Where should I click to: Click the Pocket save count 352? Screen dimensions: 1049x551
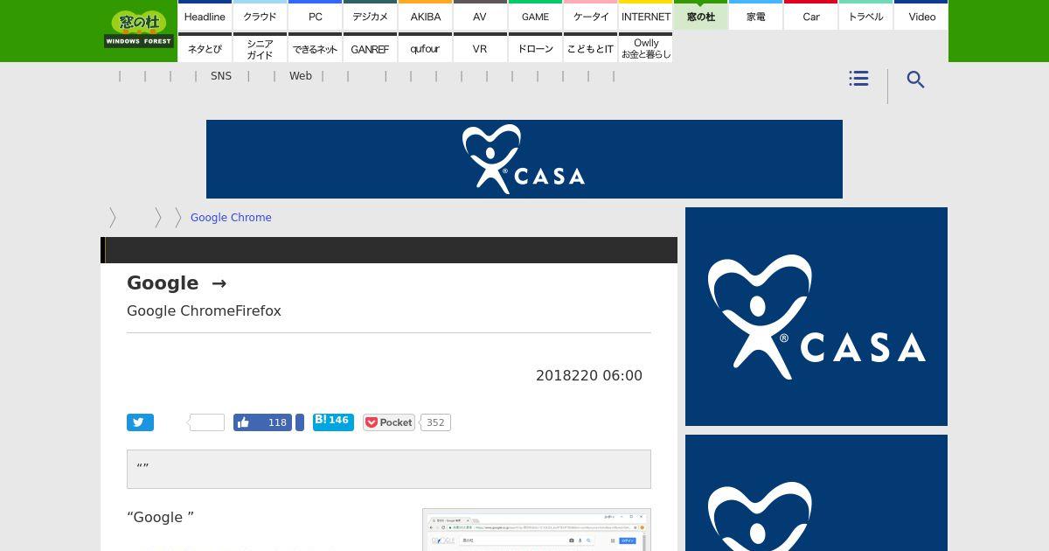435,422
